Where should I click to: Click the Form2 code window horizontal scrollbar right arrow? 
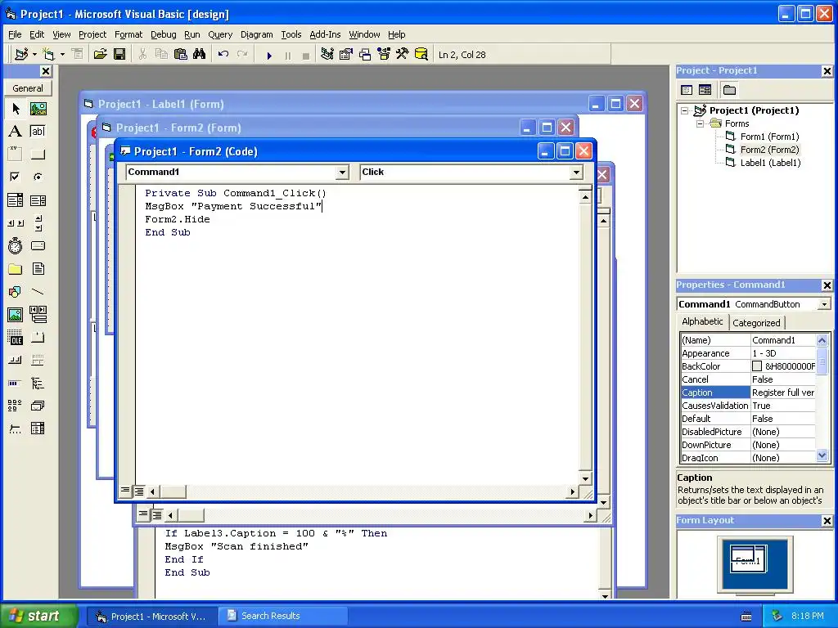click(572, 491)
